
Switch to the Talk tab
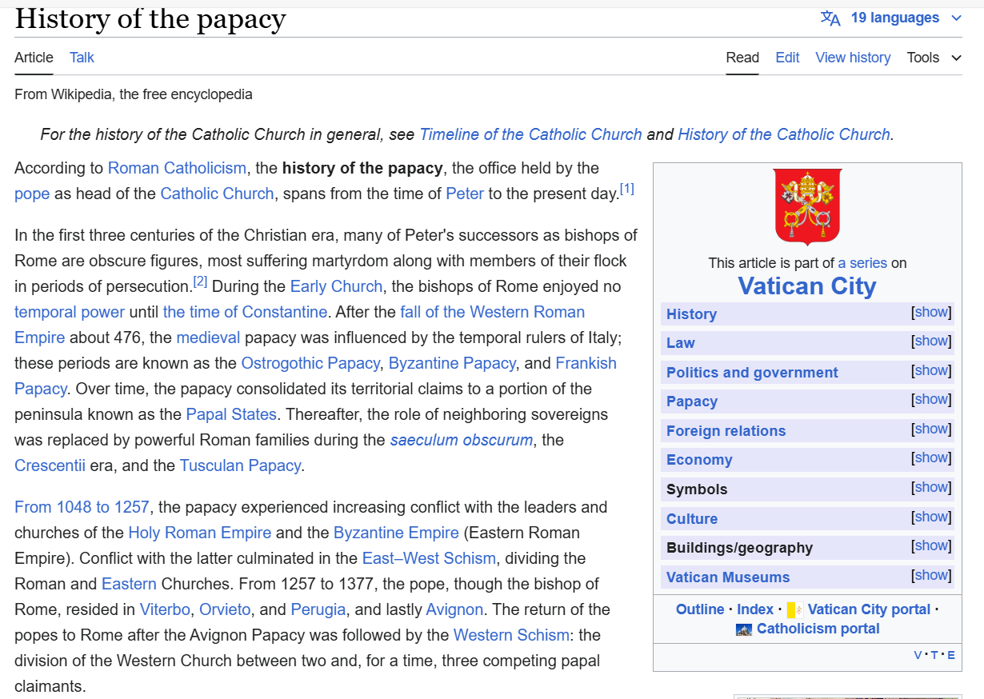coord(82,58)
